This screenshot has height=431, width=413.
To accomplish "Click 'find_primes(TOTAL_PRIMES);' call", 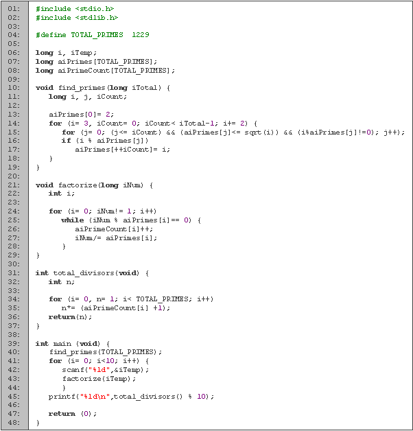I will click(106, 352).
